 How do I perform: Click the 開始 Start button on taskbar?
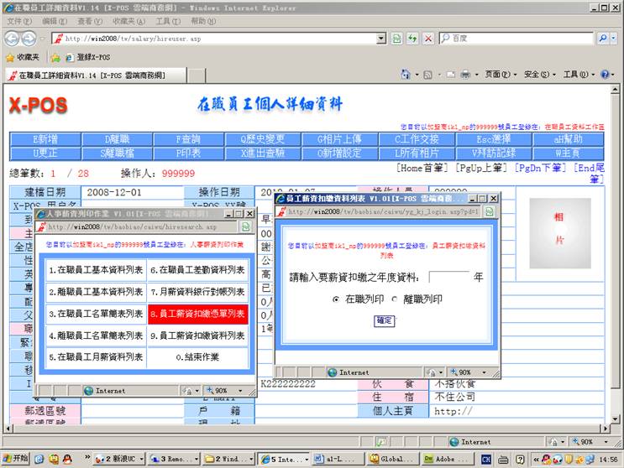click(x=16, y=459)
